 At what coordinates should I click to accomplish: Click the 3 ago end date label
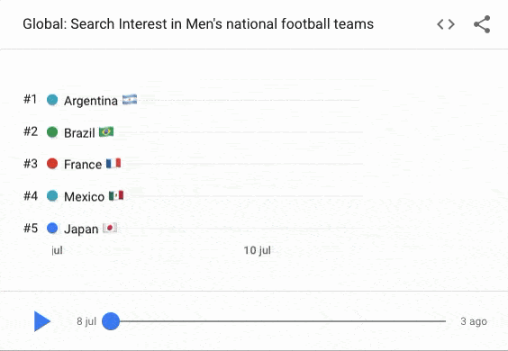(x=474, y=321)
